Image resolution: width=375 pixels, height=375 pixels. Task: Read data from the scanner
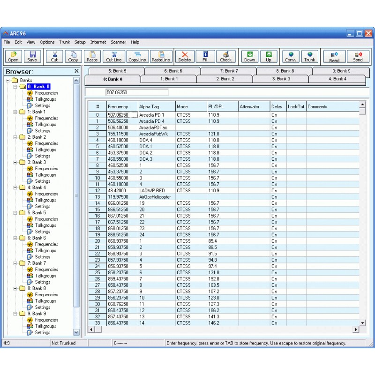pyautogui.click(x=336, y=56)
